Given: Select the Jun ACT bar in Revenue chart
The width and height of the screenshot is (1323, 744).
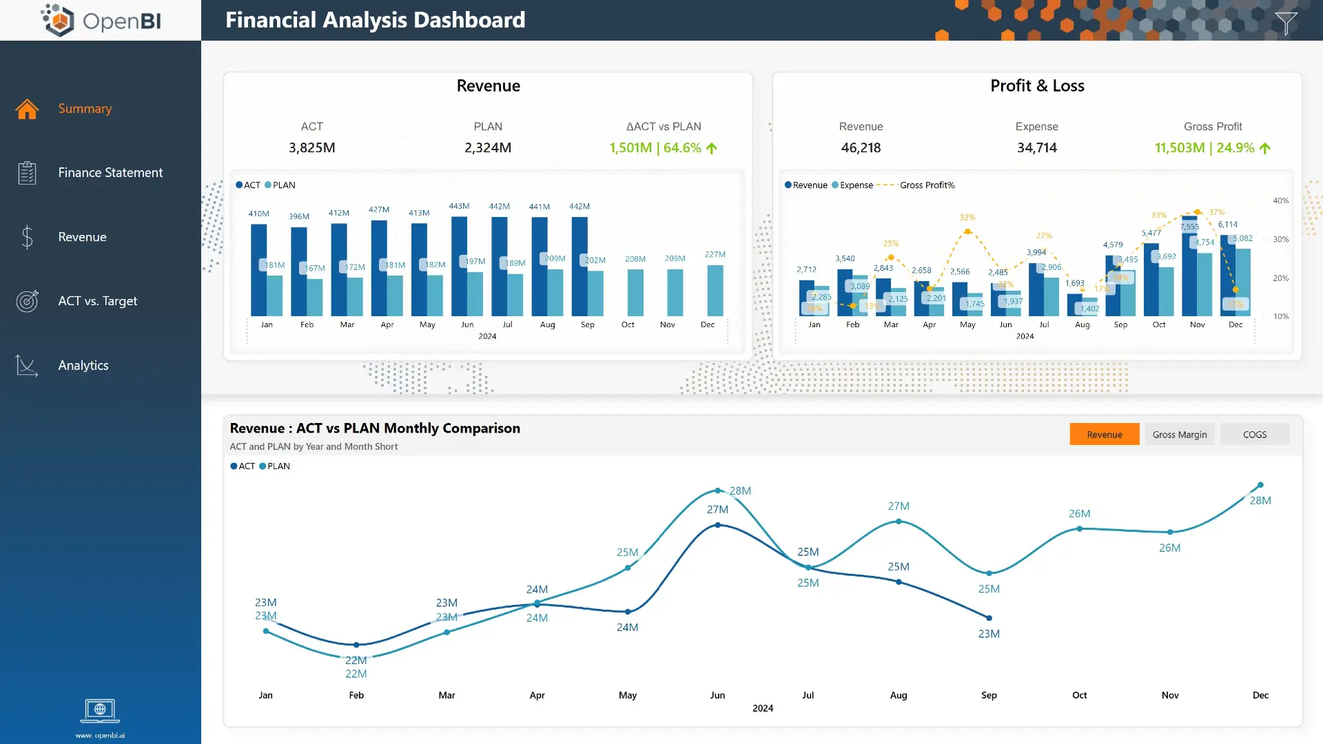Looking at the screenshot, I should [459, 265].
